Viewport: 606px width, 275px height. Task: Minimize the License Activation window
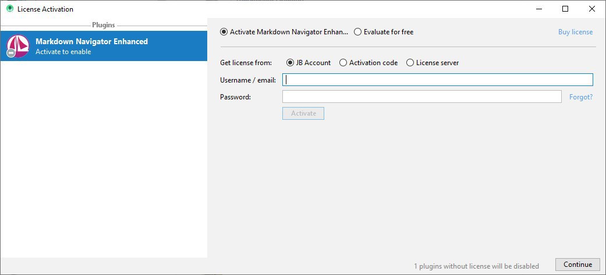[538, 9]
